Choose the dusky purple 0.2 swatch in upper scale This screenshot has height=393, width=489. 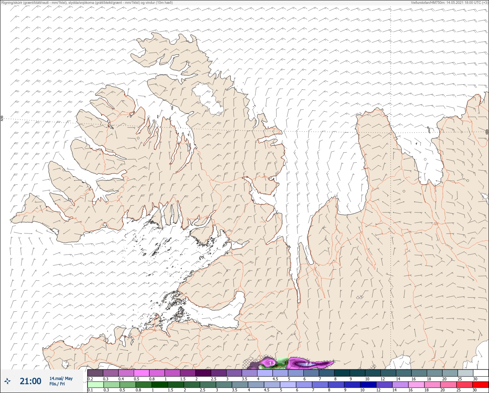coord(95,373)
